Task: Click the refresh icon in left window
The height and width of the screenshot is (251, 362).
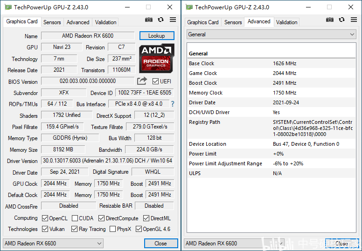Action: [x=160, y=20]
